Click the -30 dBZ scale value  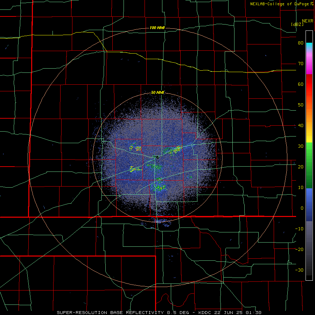pyautogui.click(x=299, y=270)
